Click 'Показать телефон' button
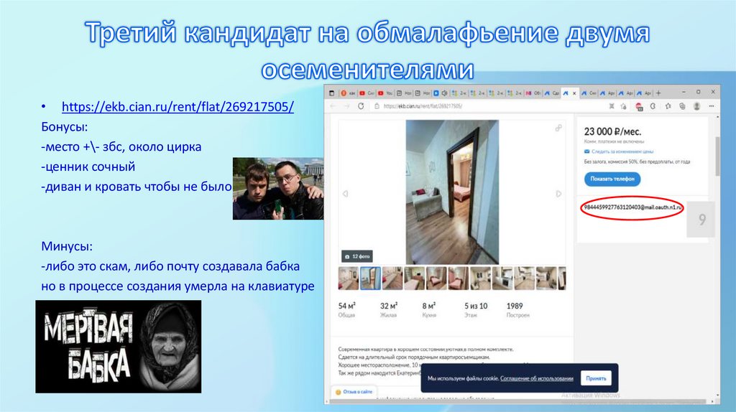 612,179
